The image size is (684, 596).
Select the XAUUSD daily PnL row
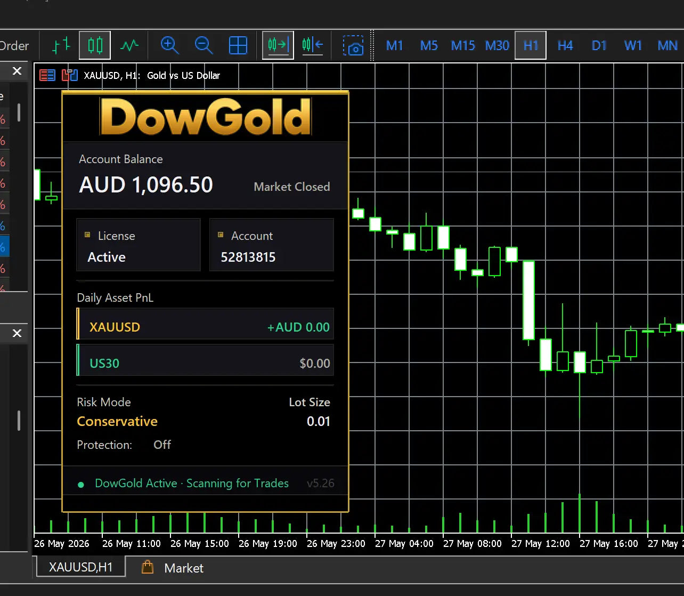[x=205, y=324]
